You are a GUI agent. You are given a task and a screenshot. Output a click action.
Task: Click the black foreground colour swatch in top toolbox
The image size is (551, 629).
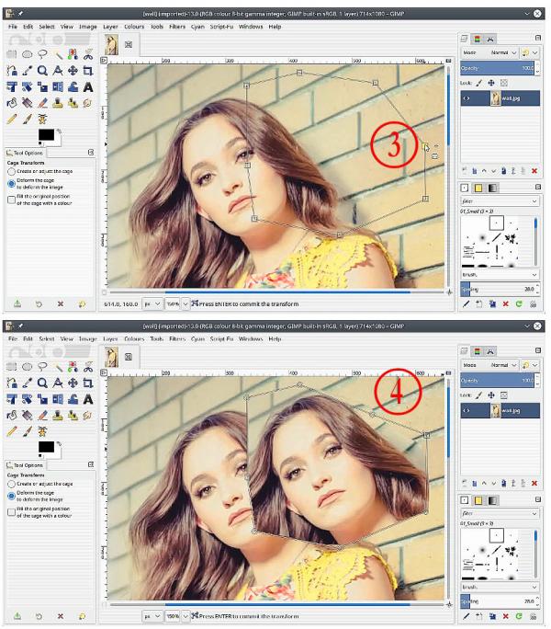(x=46, y=135)
